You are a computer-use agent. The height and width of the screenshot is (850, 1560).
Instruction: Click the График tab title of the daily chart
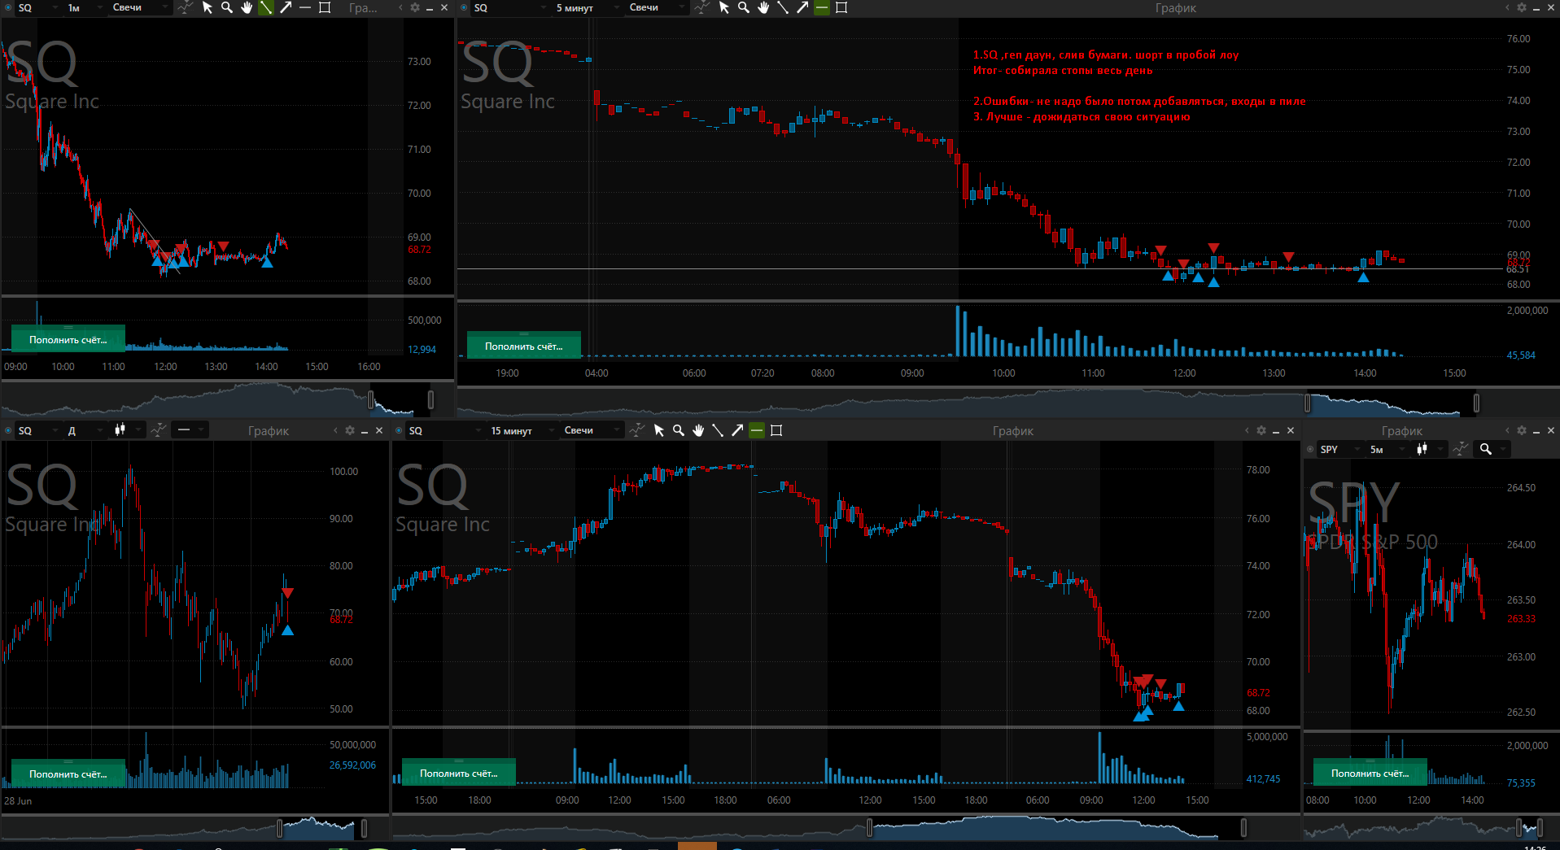(269, 431)
